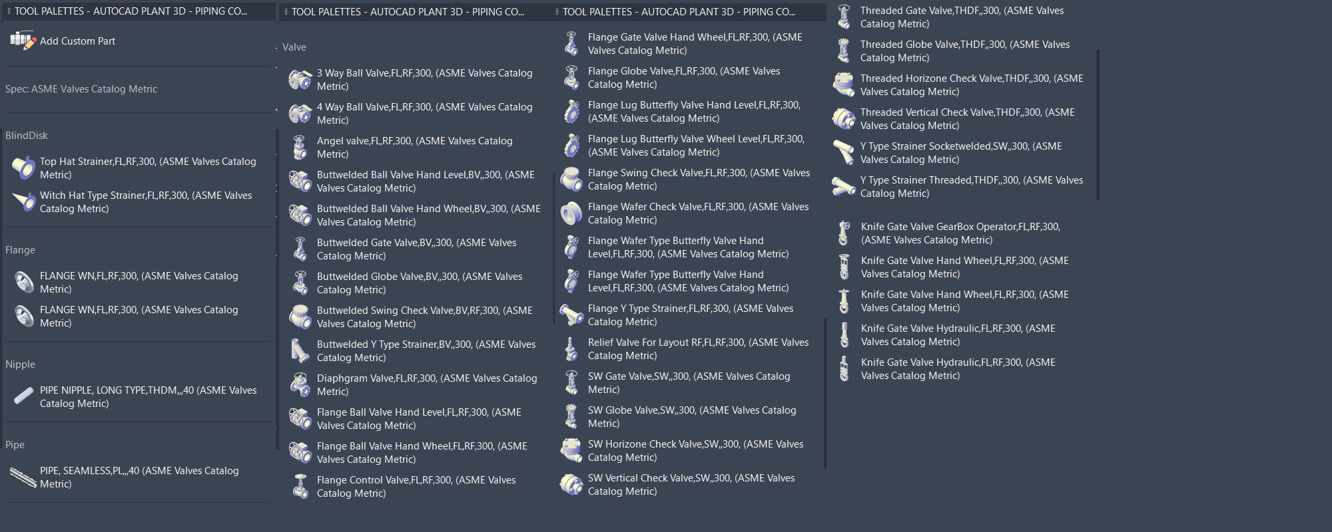Select the 3 Way Ball Valve icon

tap(300, 80)
